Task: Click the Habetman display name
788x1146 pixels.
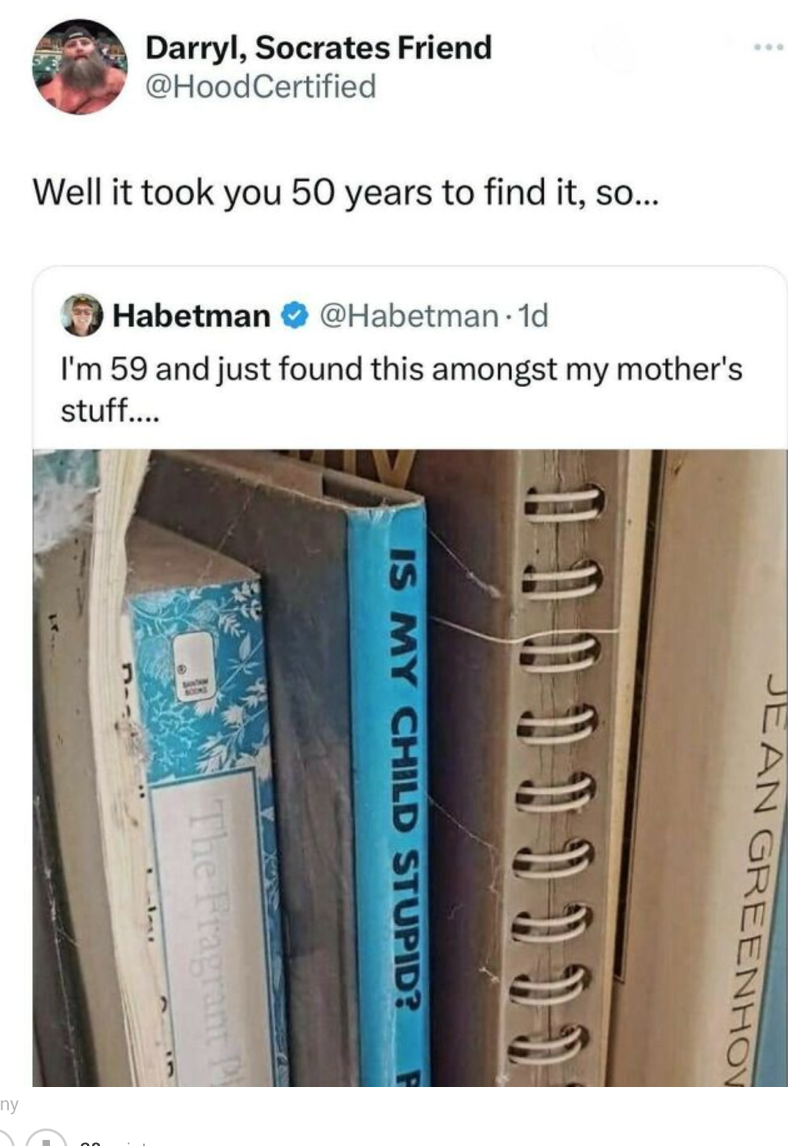Action: click(x=191, y=315)
